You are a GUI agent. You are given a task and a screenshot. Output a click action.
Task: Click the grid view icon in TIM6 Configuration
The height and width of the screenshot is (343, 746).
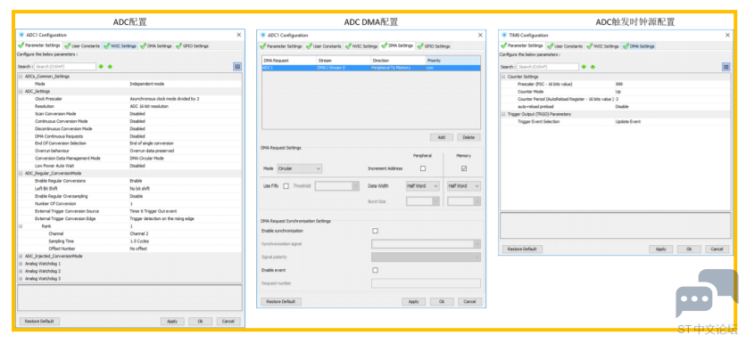[726, 67]
